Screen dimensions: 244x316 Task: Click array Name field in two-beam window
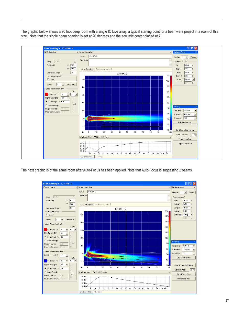point(128,192)
